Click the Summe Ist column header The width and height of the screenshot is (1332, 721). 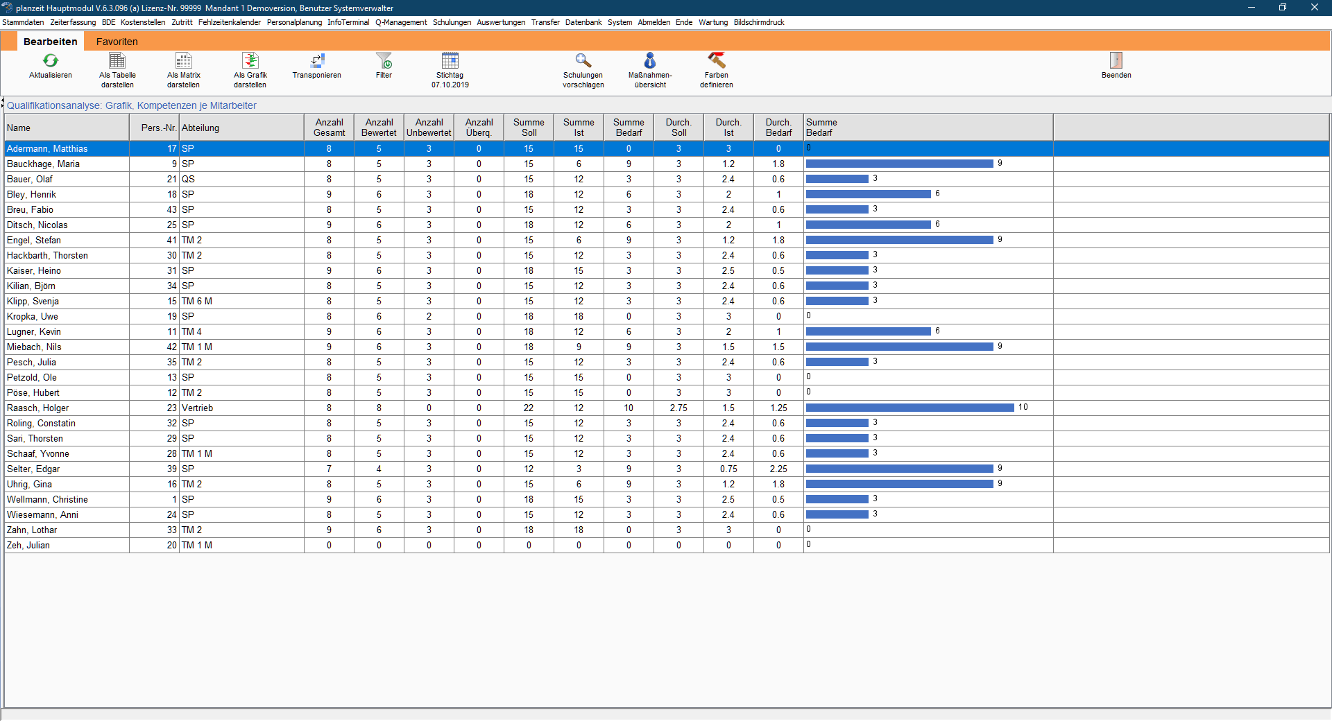[579, 128]
